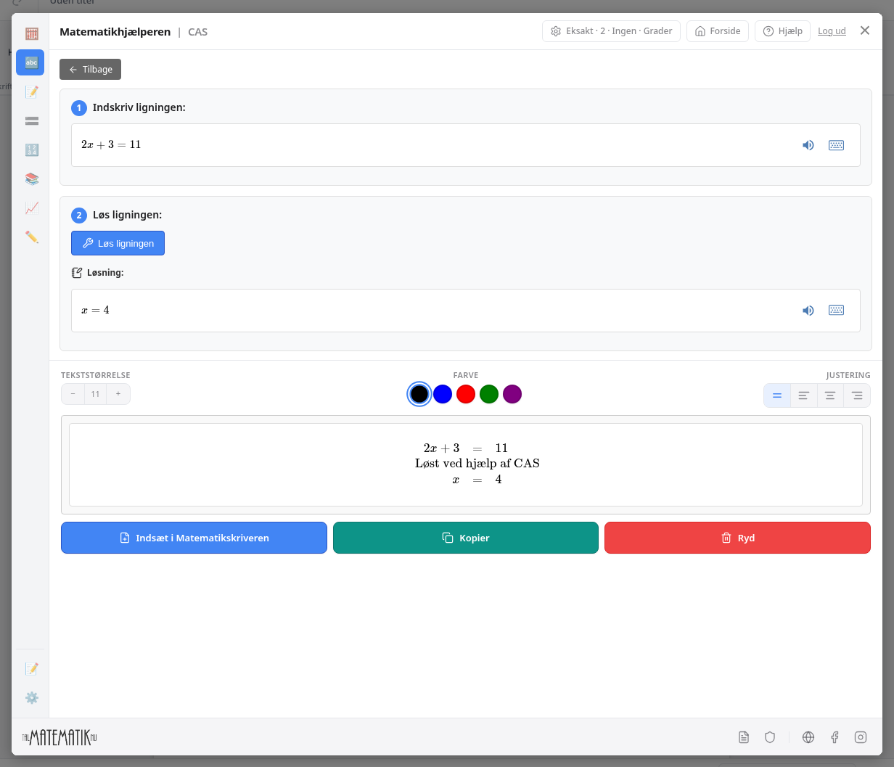This screenshot has width=894, height=767.
Task: Select right alignment under Justering
Action: [x=857, y=395]
